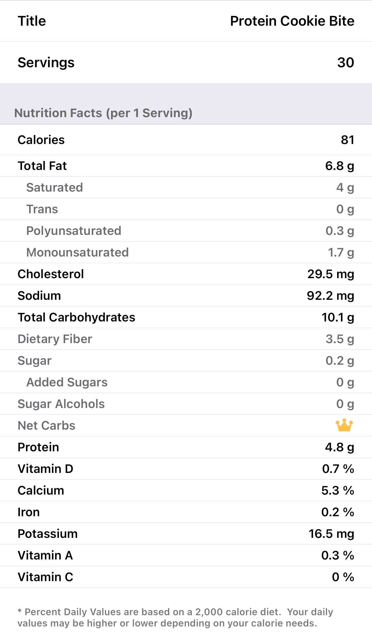Select the Trans fat row
Screen dimensions: 372x640
(186, 209)
